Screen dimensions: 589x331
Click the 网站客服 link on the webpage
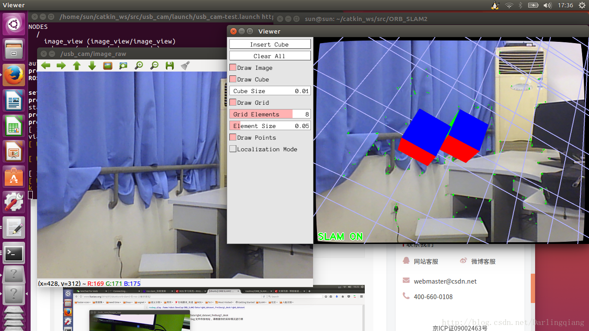pyautogui.click(x=426, y=261)
